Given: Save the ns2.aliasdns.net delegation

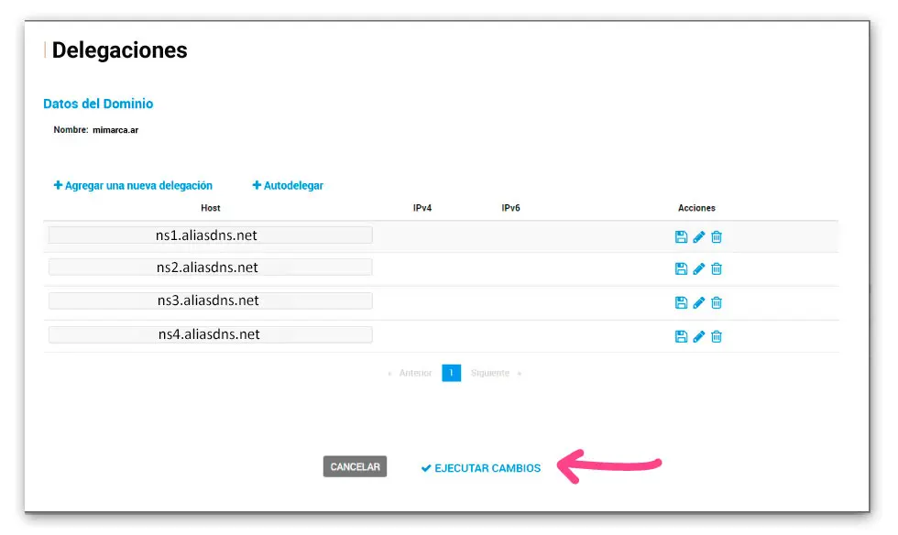Looking at the screenshot, I should click(x=681, y=268).
